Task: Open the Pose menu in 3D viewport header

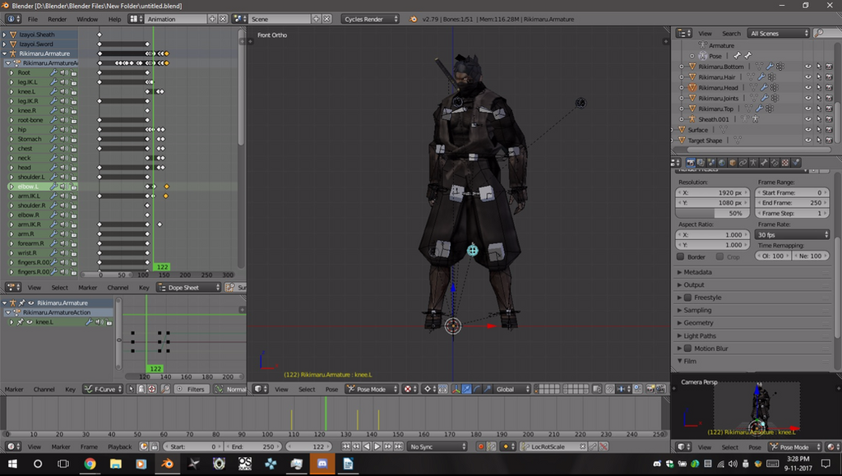Action: click(331, 389)
